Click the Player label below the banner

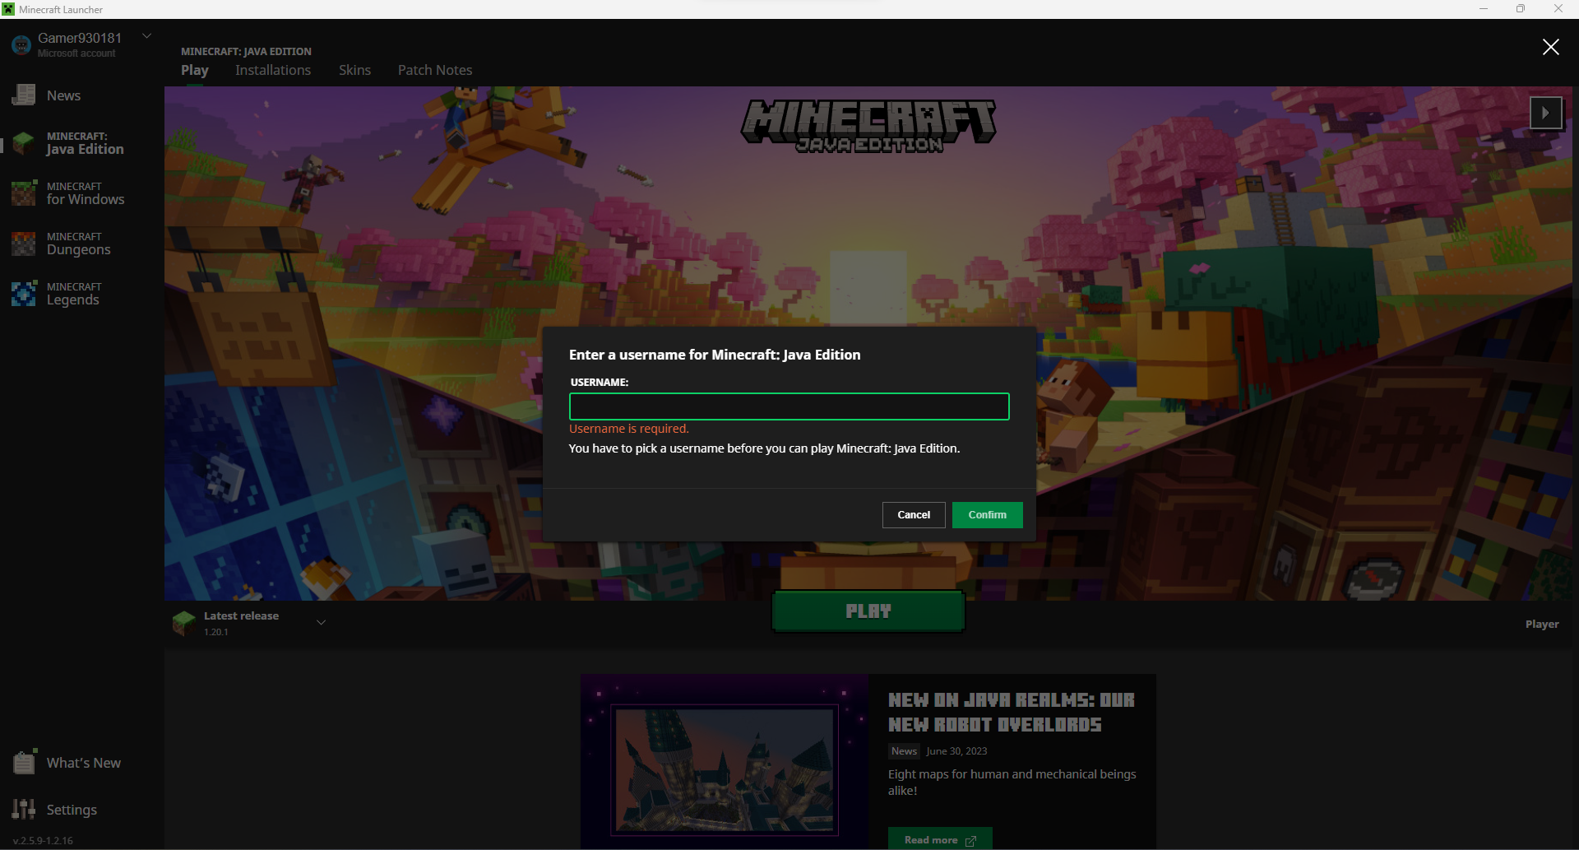[x=1542, y=625]
